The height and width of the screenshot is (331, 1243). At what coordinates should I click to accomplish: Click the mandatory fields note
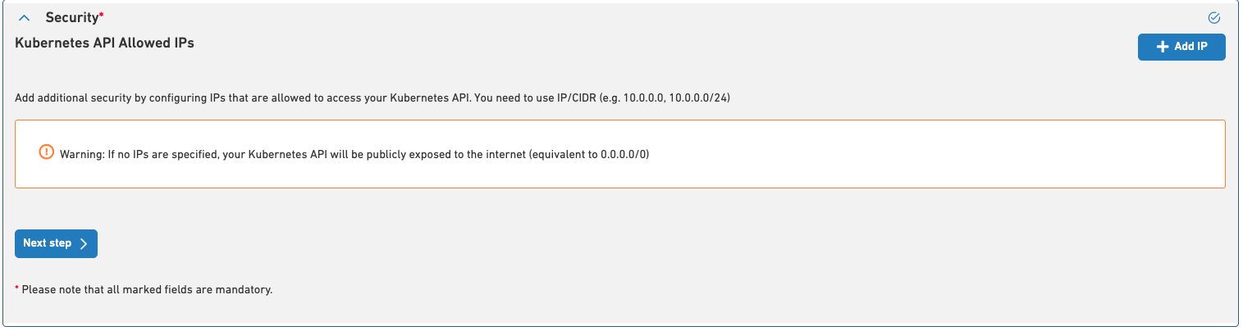(146, 289)
